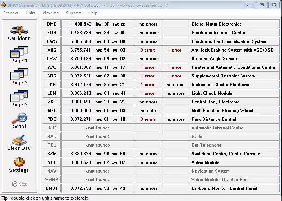282x201 pixels.
Task: Click the Car ident icon
Action: [x=19, y=31]
